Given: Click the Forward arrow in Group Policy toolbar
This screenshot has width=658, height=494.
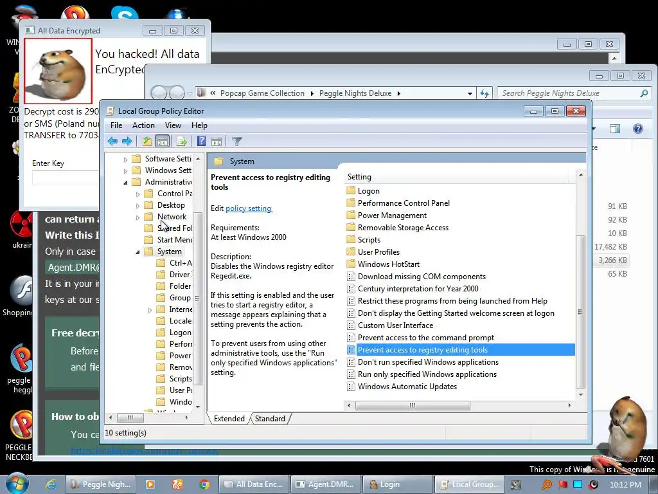Looking at the screenshot, I should click(x=127, y=142).
